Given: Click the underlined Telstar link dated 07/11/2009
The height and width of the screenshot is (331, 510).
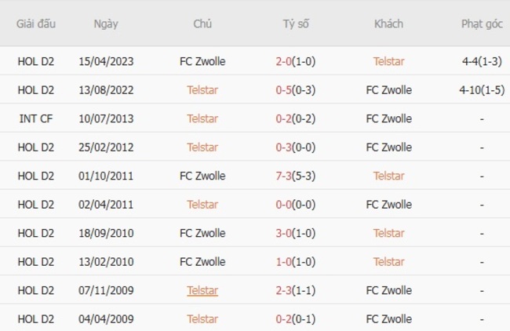Looking at the screenshot, I should (x=202, y=290).
